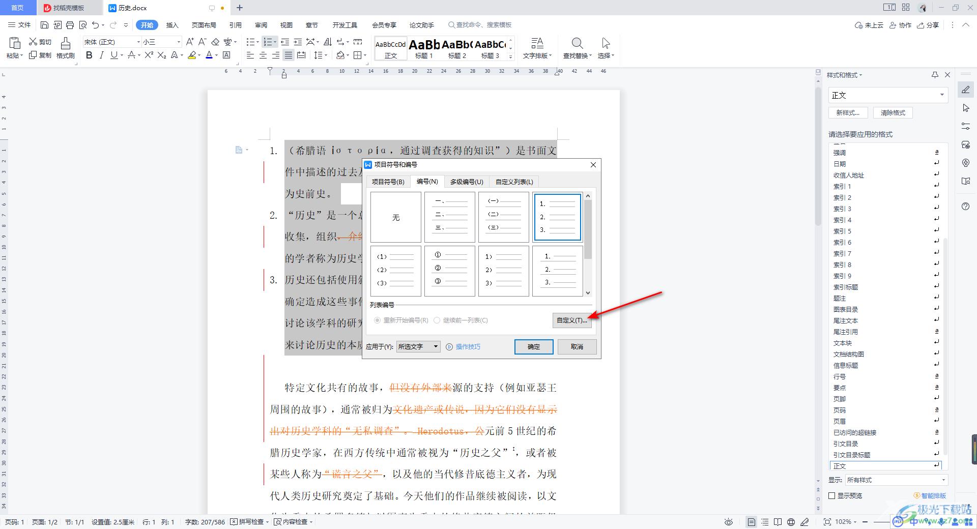This screenshot has width=977, height=529.
Task: Click the Format Painter icon
Action: [x=66, y=43]
